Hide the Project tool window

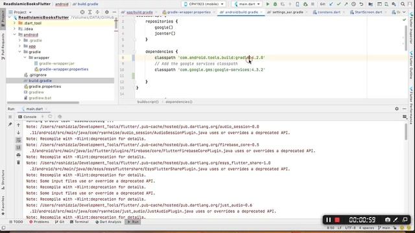point(114,12)
